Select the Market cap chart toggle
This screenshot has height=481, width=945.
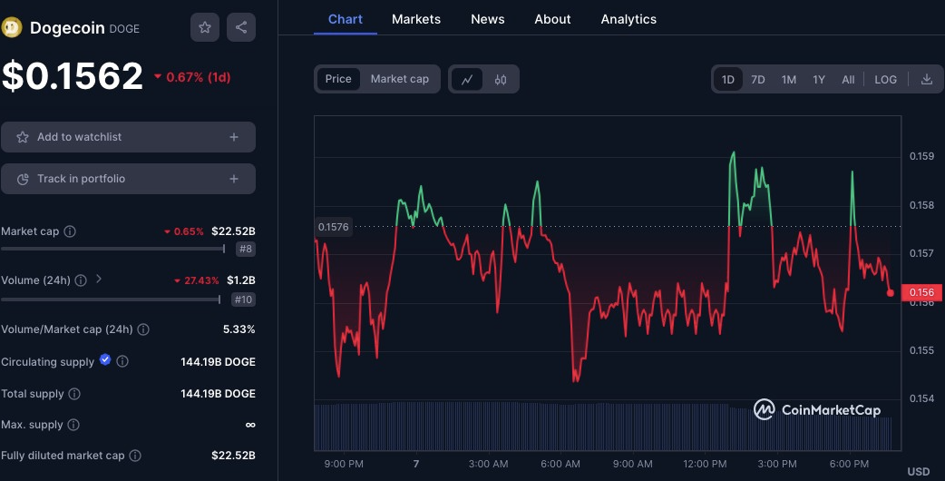pos(400,79)
